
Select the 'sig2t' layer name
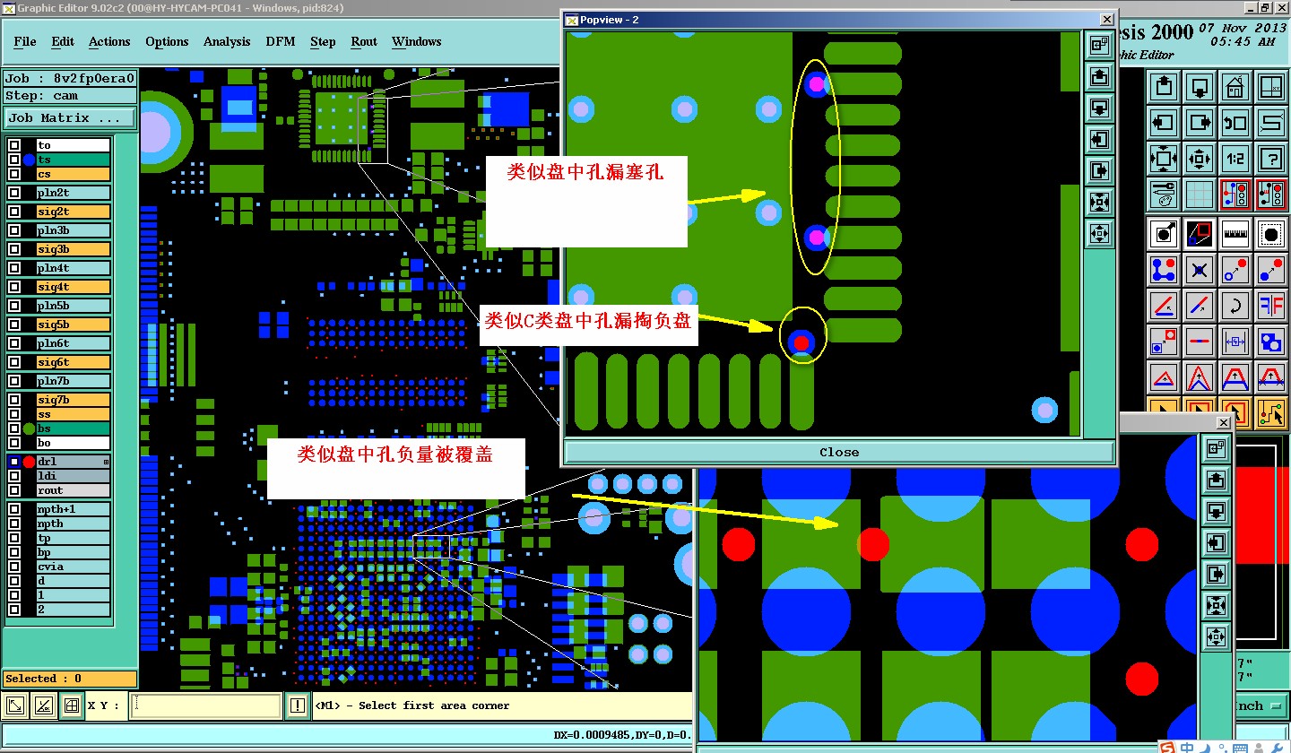tap(73, 212)
